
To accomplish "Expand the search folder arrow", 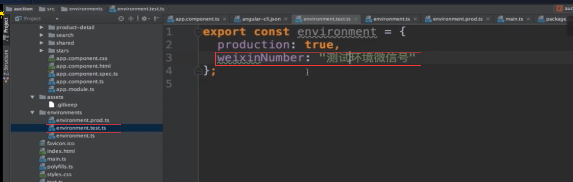I will point(41,35).
